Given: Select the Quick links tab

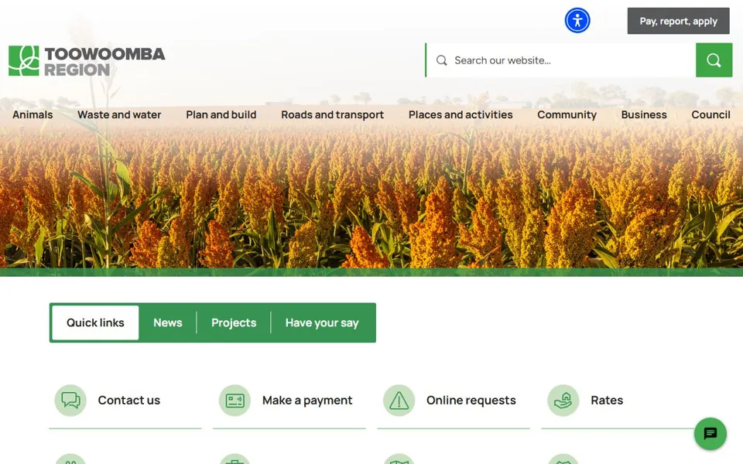Looking at the screenshot, I should click(x=95, y=322).
